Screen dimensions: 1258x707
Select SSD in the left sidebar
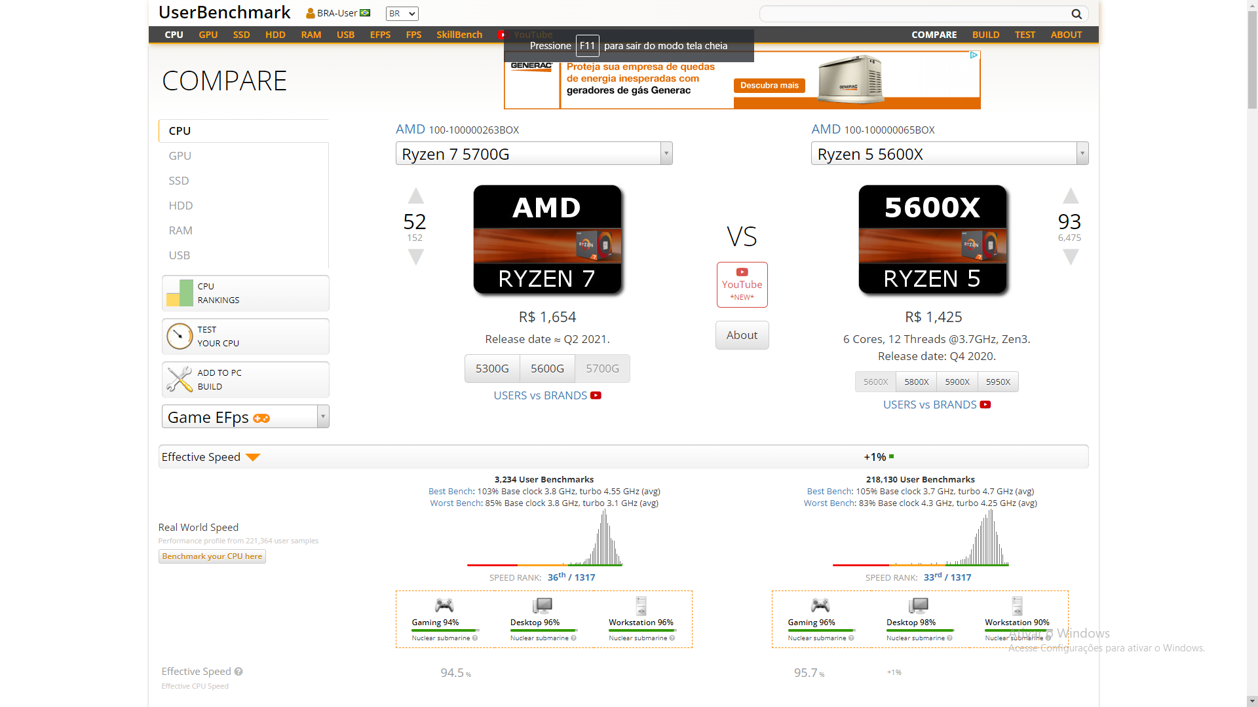tap(179, 181)
